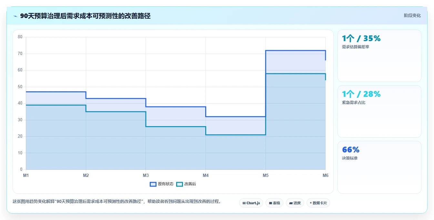Open the 需求估算偏差率 stat card
The image size is (434, 220).
[379, 56]
